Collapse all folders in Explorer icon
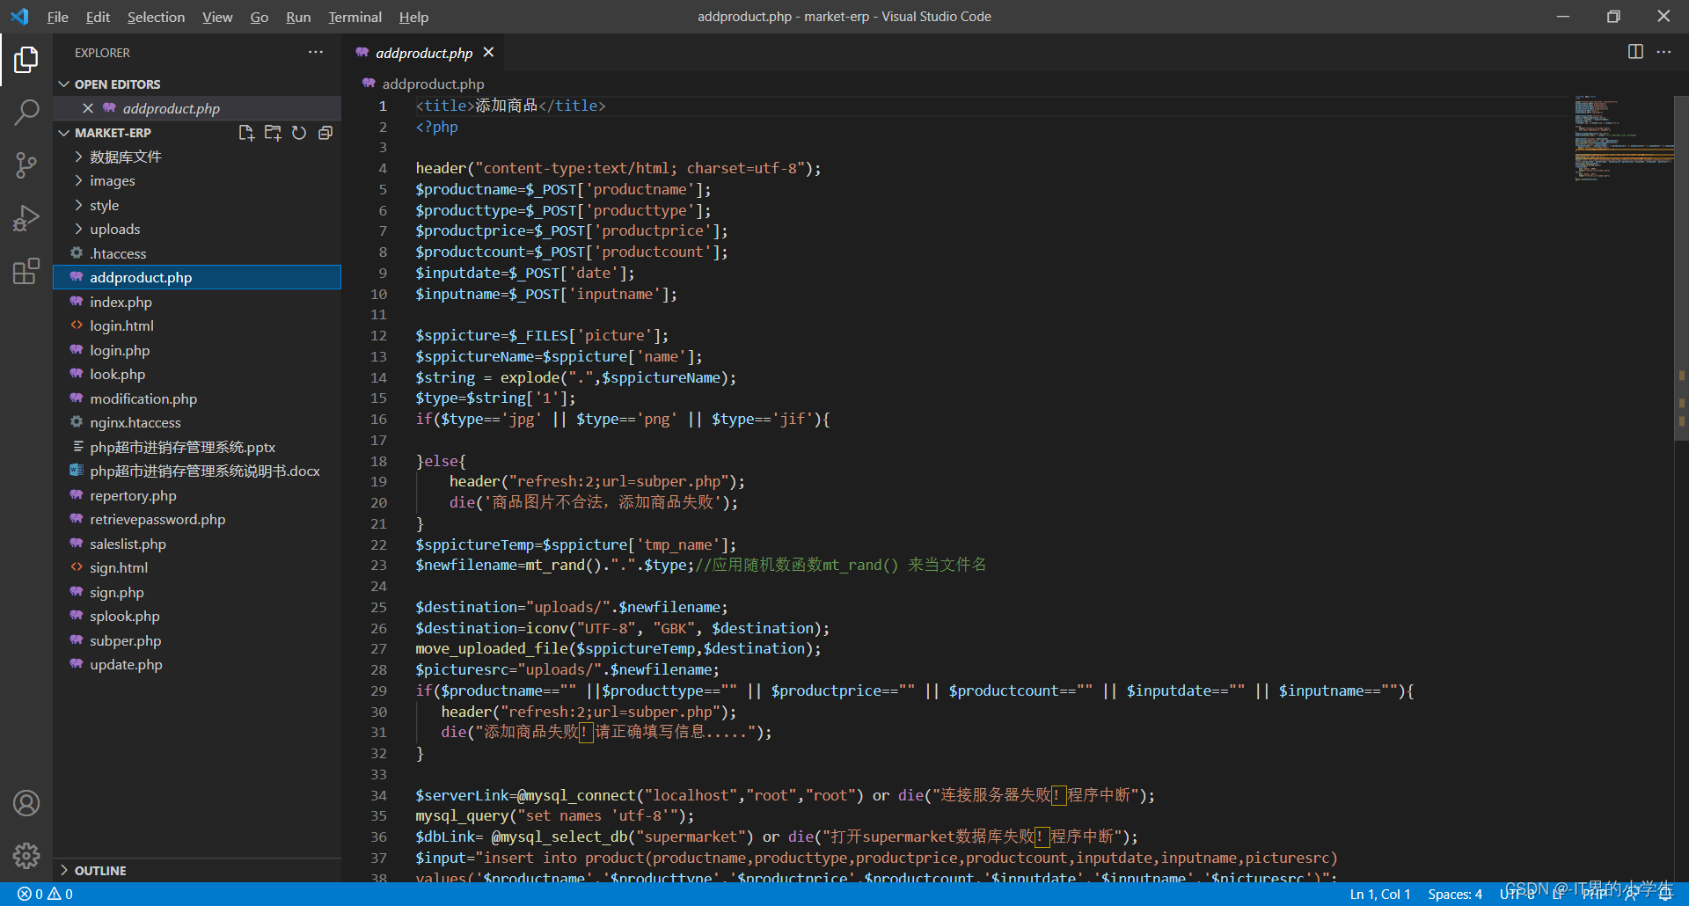This screenshot has height=906, width=1689. [325, 133]
